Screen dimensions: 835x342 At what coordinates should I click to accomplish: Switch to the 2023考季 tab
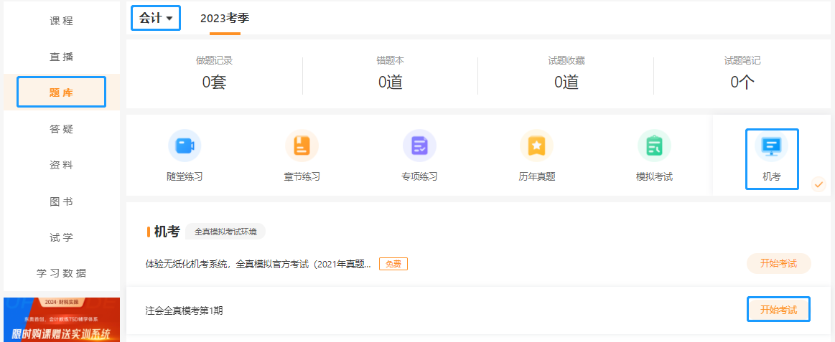(225, 18)
